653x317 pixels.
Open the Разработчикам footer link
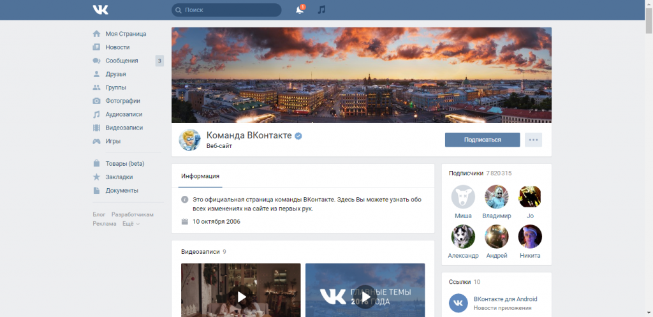pyautogui.click(x=133, y=214)
